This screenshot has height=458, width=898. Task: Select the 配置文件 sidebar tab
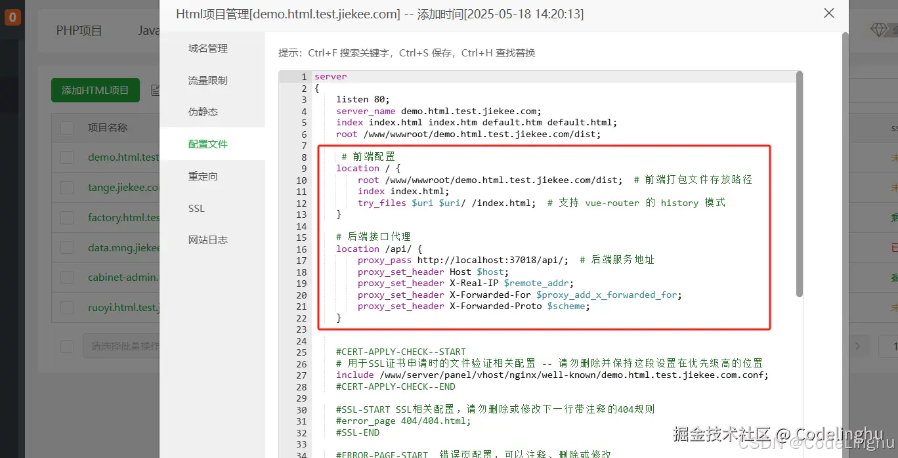click(x=212, y=144)
